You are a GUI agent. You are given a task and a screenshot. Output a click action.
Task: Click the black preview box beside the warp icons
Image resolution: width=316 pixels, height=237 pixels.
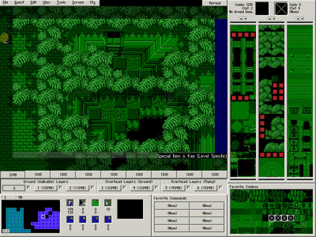point(130,209)
